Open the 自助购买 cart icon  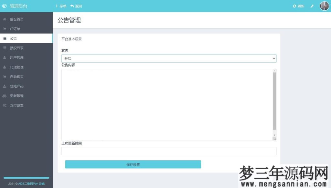click(4, 76)
